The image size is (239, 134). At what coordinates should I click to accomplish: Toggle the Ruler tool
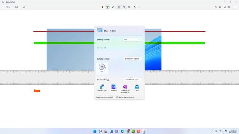click(x=119, y=7)
